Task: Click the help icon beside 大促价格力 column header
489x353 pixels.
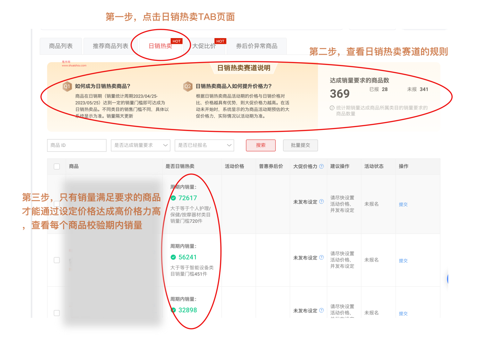Action: tap(321, 166)
